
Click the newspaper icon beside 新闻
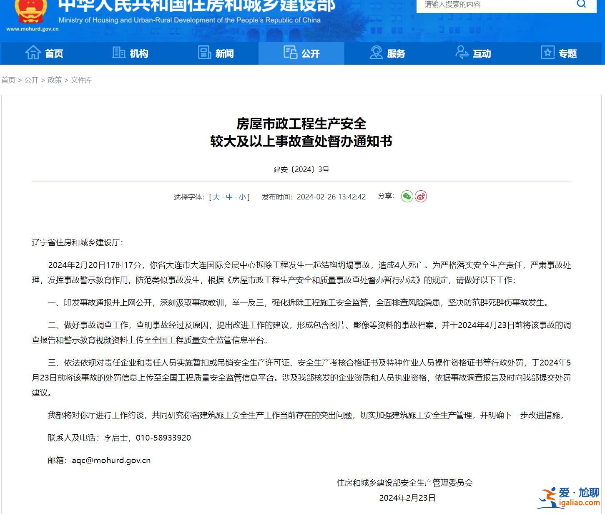pos(204,53)
